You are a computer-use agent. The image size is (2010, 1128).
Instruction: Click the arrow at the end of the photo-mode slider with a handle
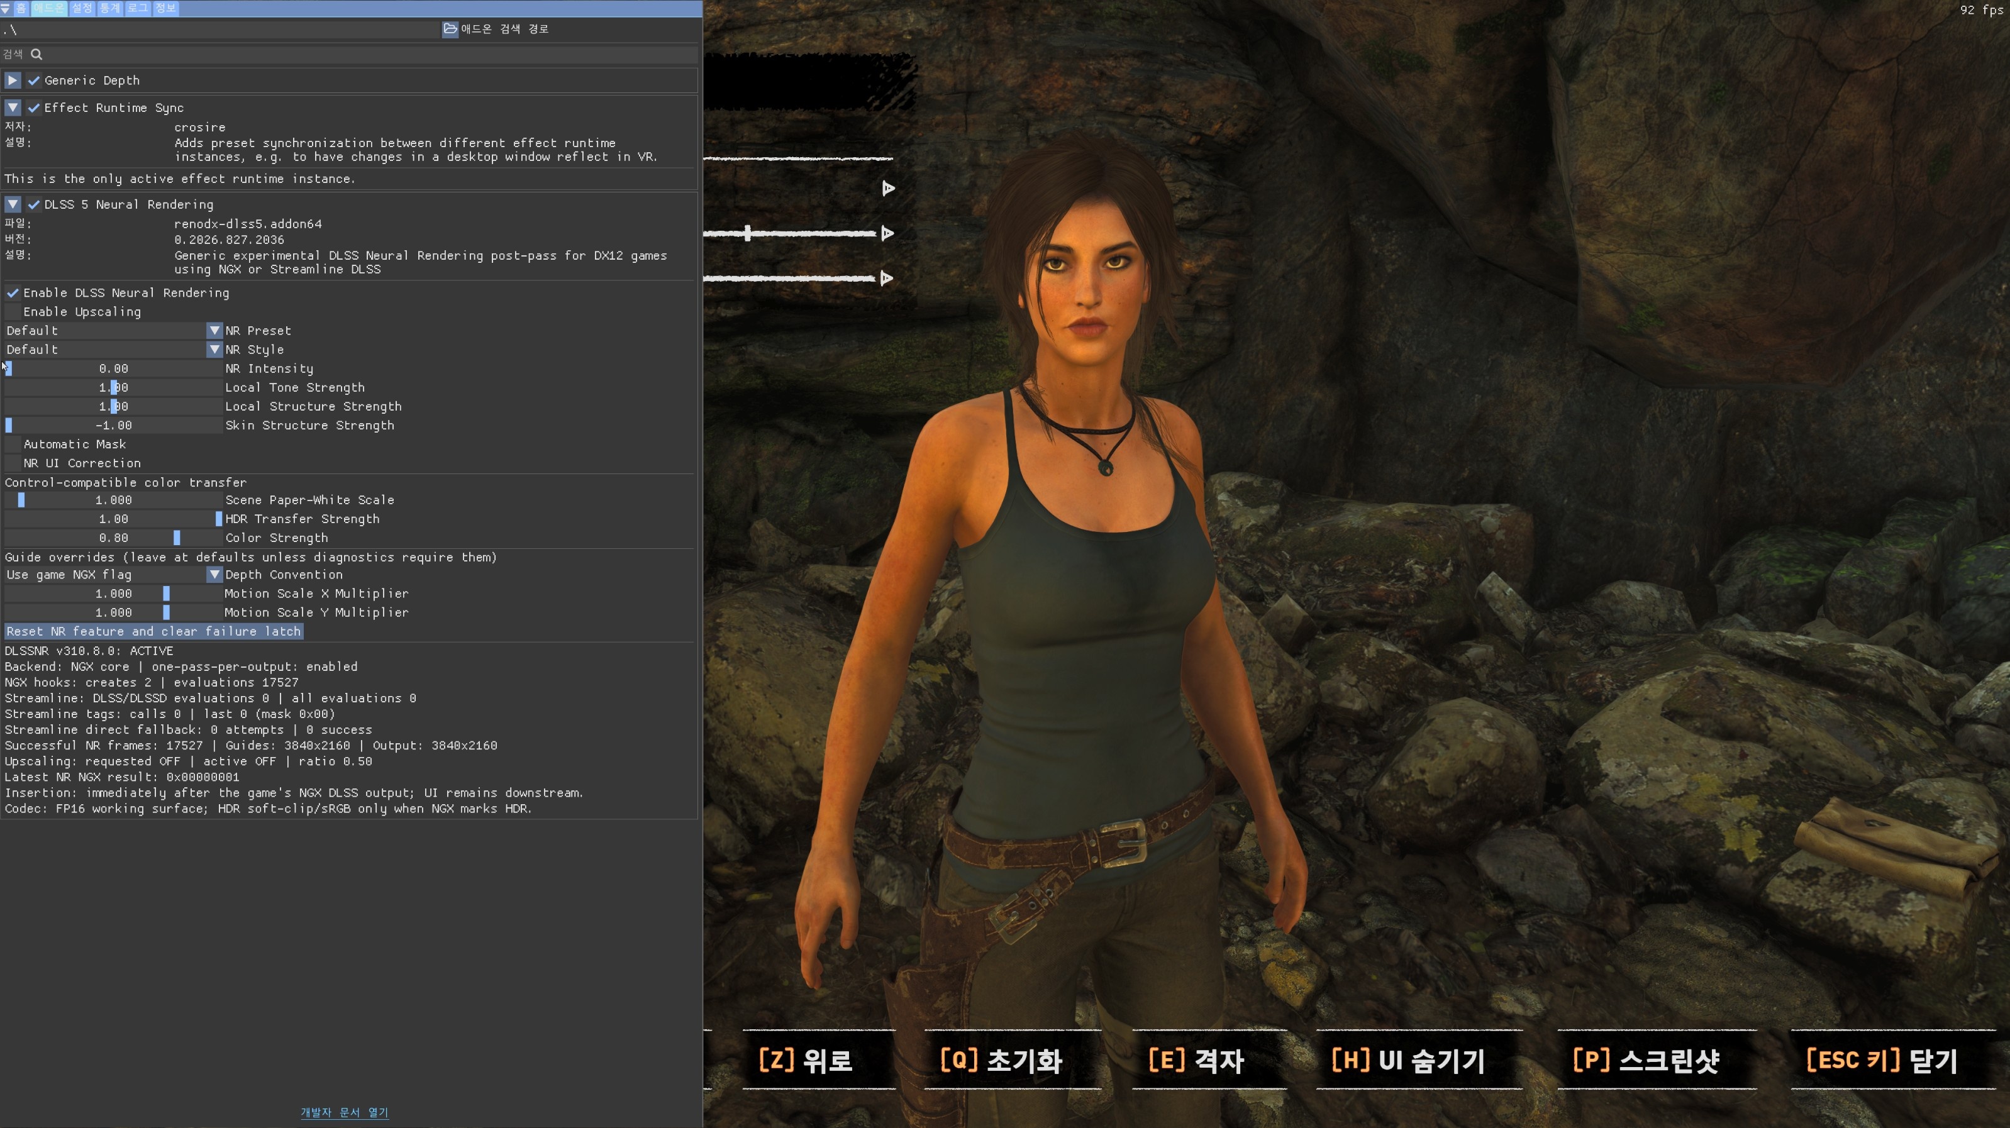pyautogui.click(x=887, y=233)
